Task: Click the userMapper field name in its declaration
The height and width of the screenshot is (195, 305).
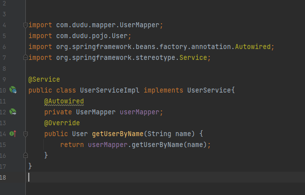Action: (x=140, y=112)
